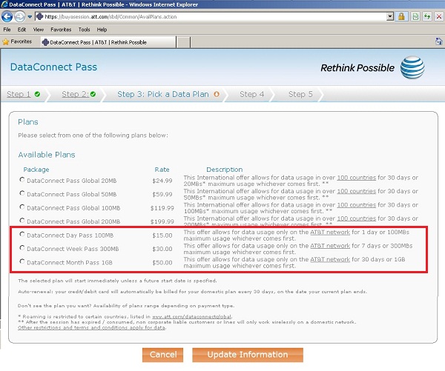Click the Home icon in command bar
This screenshot has width=445, height=371.
(439, 41)
